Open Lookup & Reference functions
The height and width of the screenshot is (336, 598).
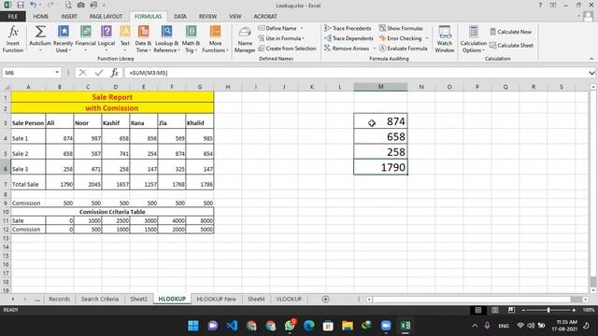click(x=166, y=39)
